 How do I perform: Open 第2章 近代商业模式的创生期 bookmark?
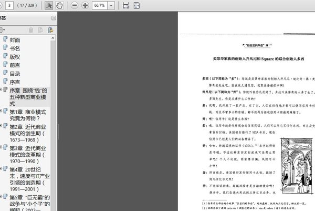click(x=28, y=133)
